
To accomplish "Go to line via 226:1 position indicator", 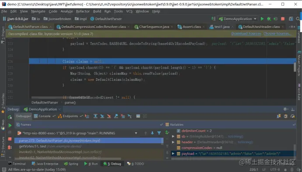I will tap(254, 169).
